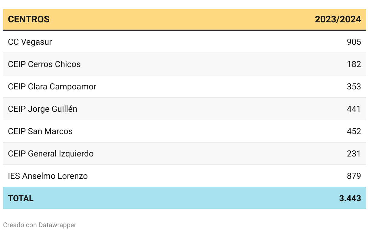Screen dimensions: 369x232
Task: Select the CEIP General Izquierdo name cell
Action: point(51,153)
